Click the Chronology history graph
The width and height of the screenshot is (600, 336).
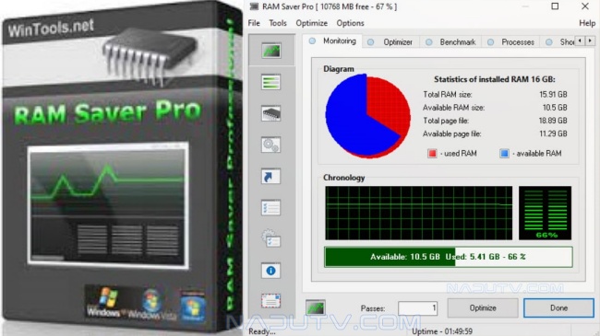click(x=419, y=213)
